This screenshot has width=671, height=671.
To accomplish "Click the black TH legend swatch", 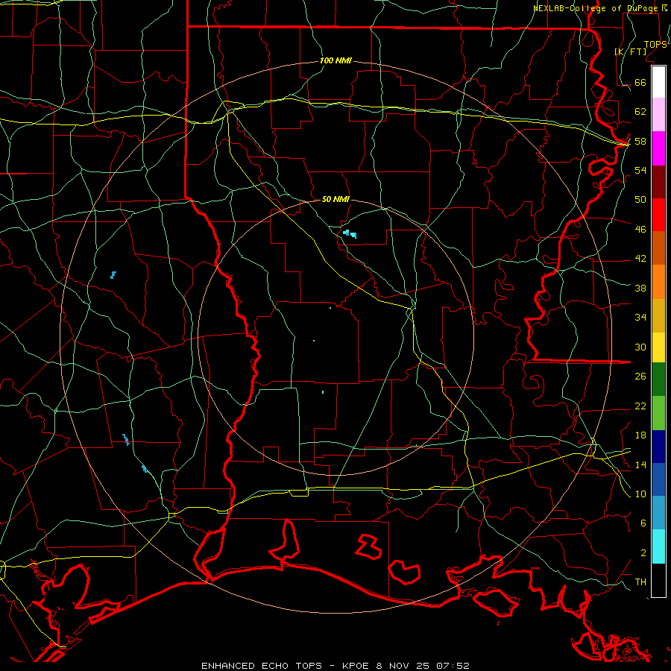I will [658, 580].
